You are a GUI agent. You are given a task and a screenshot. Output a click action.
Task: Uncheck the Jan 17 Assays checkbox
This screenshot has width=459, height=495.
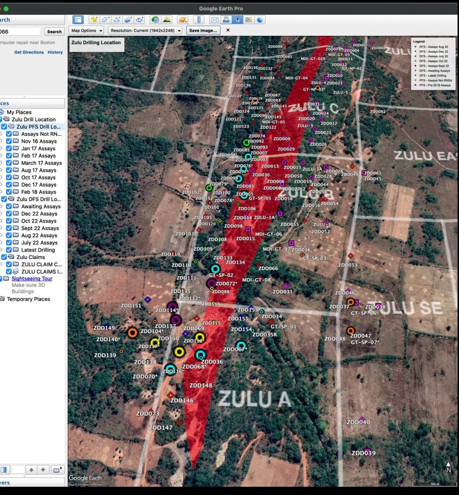tap(9, 148)
